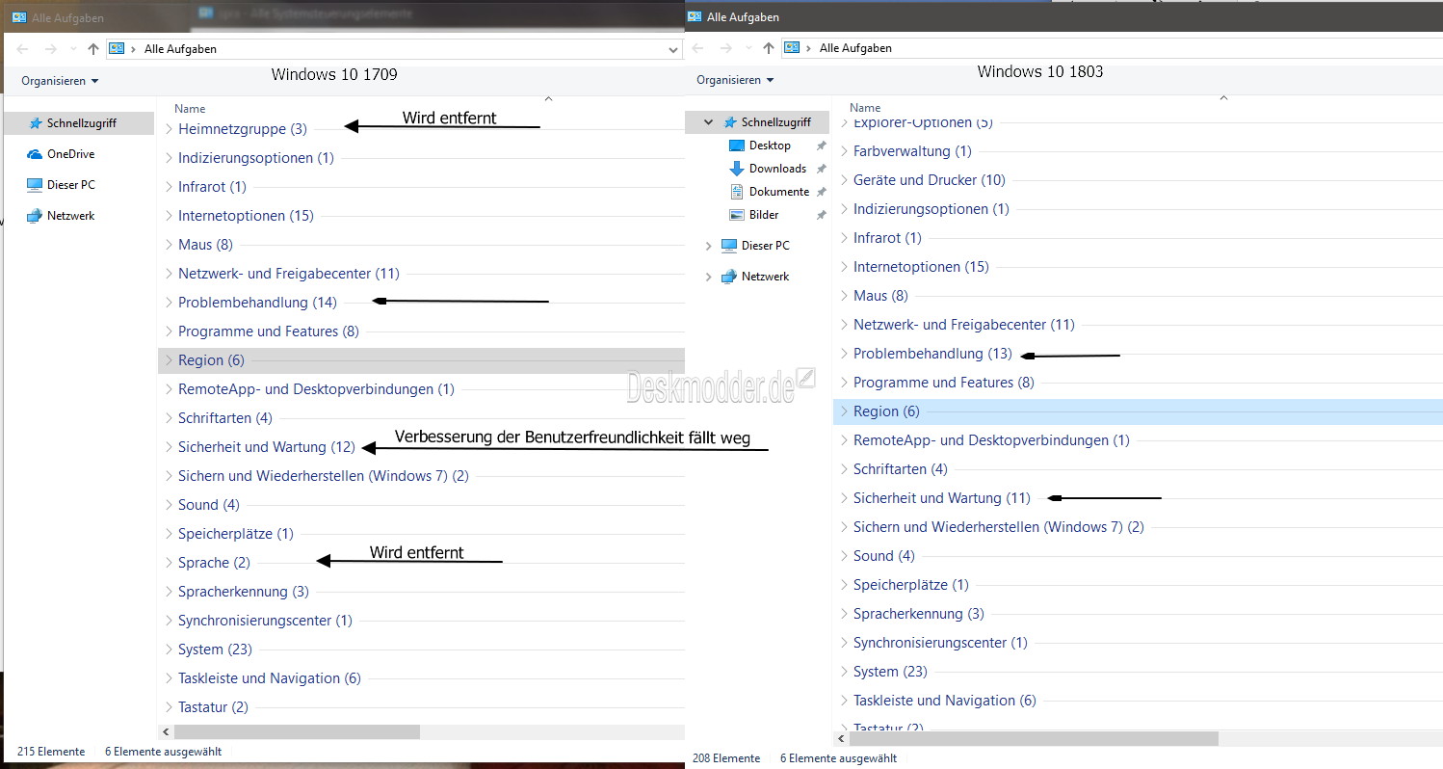
Task: Select Speicherplätze (1) in the 1709 window
Action: coord(235,534)
